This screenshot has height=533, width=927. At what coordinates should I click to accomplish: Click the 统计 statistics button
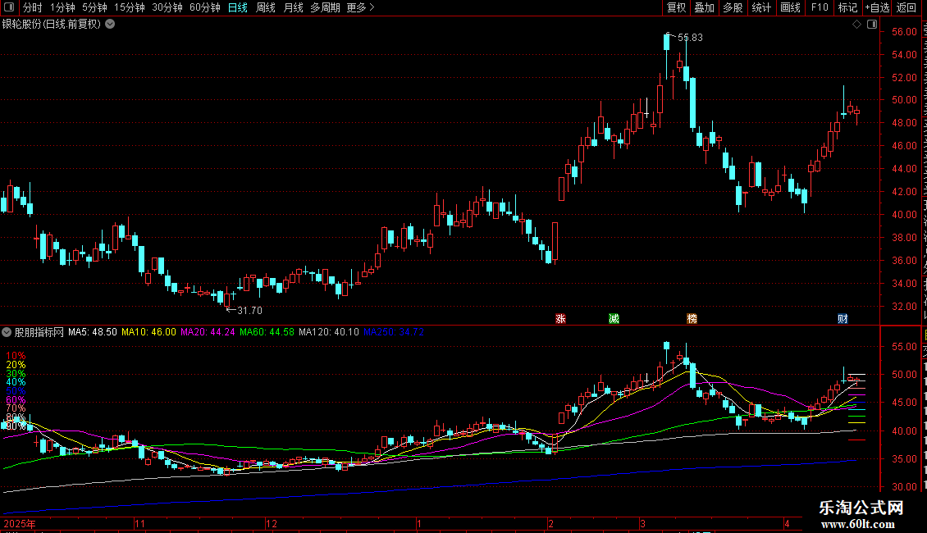point(760,7)
